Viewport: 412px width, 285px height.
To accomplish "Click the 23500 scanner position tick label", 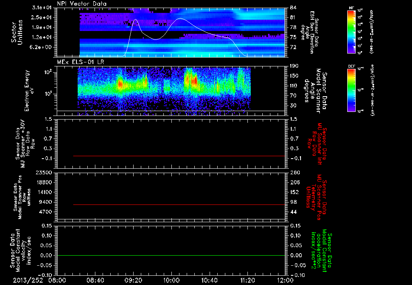I will 43,173.
